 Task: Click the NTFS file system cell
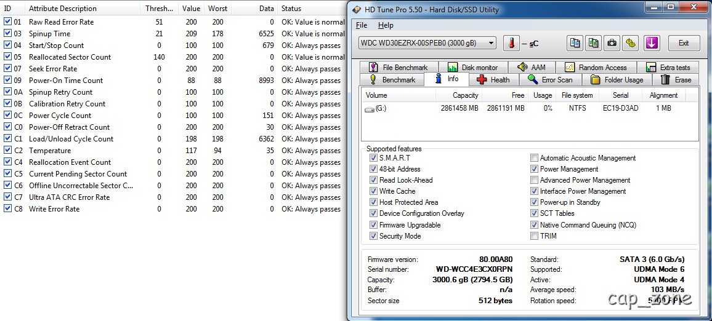[x=577, y=108]
